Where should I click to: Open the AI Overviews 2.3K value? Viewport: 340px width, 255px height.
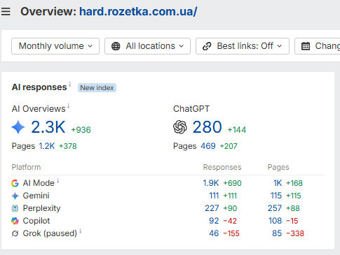pyautogui.click(x=48, y=127)
